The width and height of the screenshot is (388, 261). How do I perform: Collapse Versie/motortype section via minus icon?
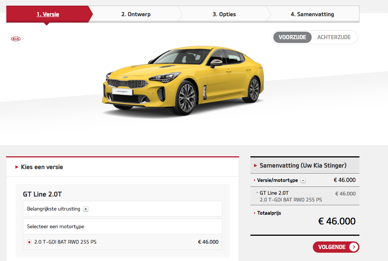[x=303, y=180]
